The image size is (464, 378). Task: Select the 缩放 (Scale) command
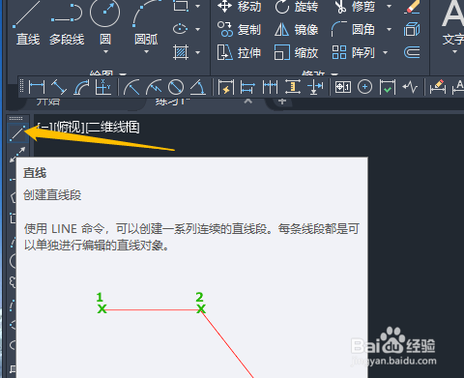[x=297, y=52]
